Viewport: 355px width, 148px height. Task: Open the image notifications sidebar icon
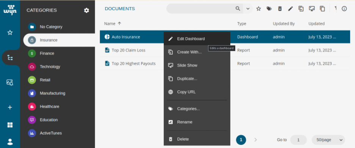click(10, 82)
